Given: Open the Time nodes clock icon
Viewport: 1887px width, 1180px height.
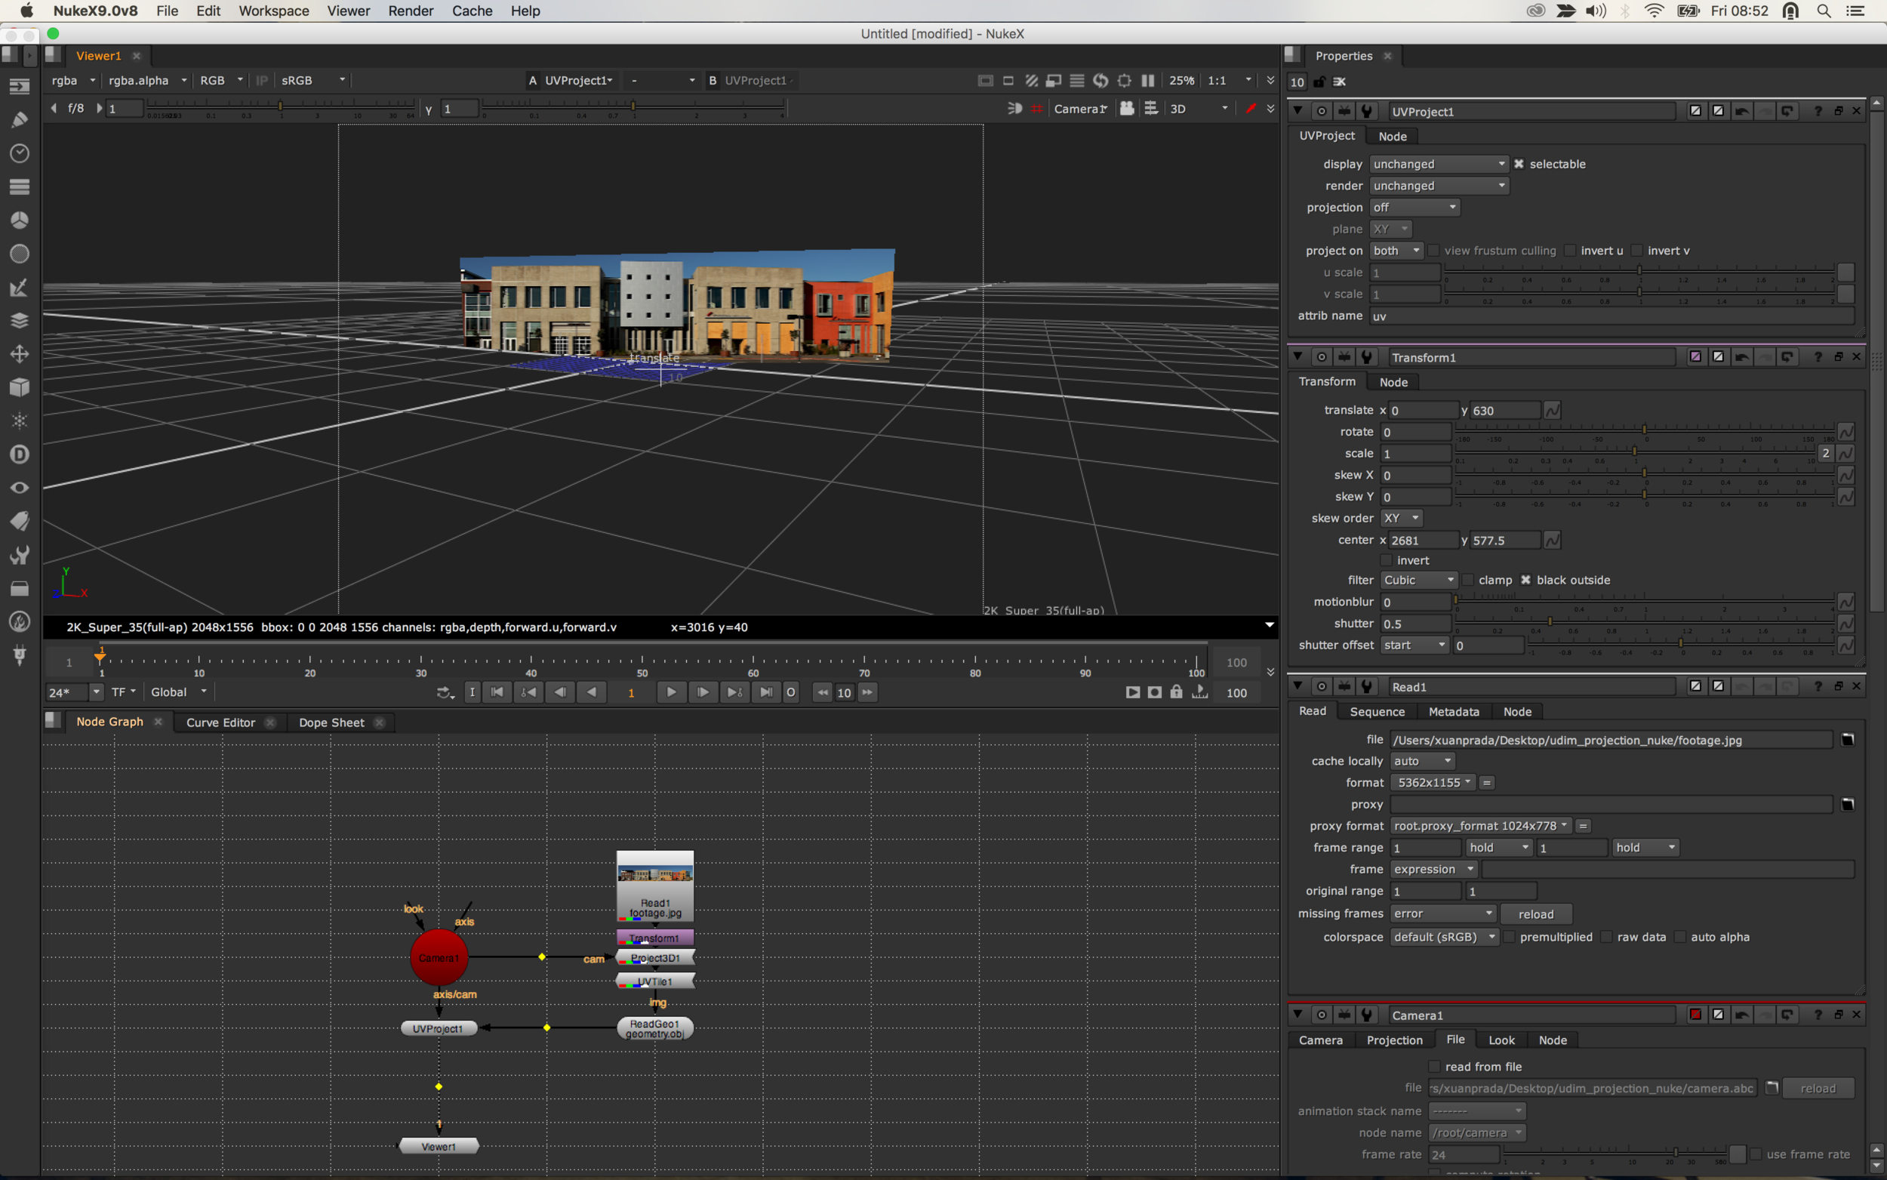Looking at the screenshot, I should pyautogui.click(x=20, y=153).
